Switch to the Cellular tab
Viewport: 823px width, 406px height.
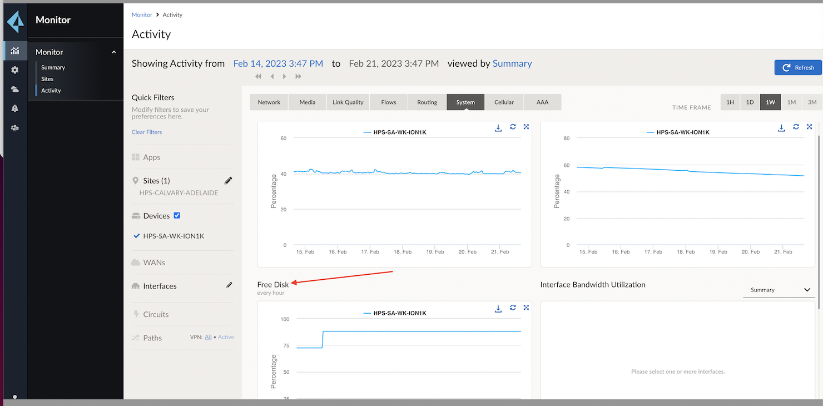coord(504,102)
